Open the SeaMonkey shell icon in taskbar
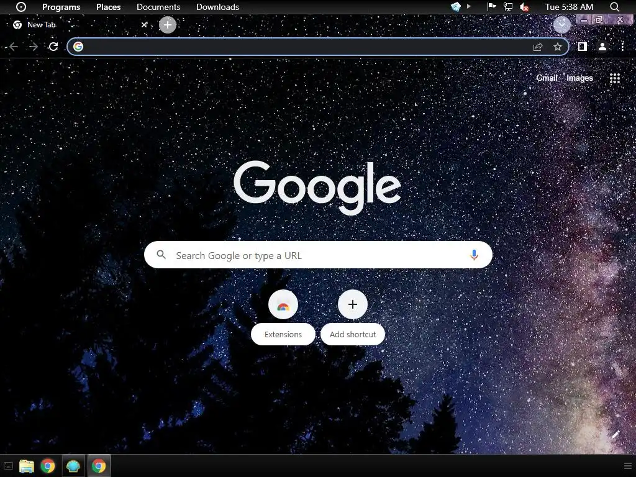636x477 pixels. 73,466
